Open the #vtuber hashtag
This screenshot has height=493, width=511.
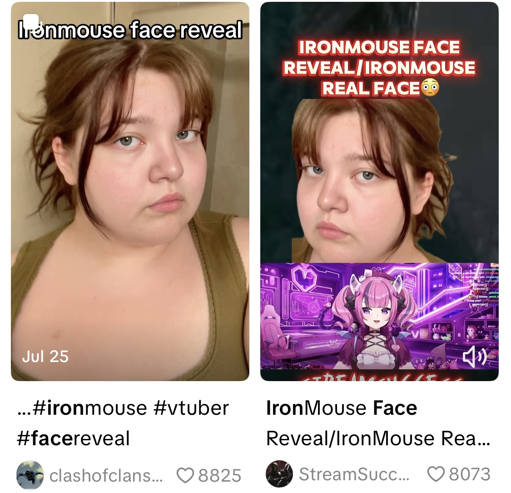[191, 408]
